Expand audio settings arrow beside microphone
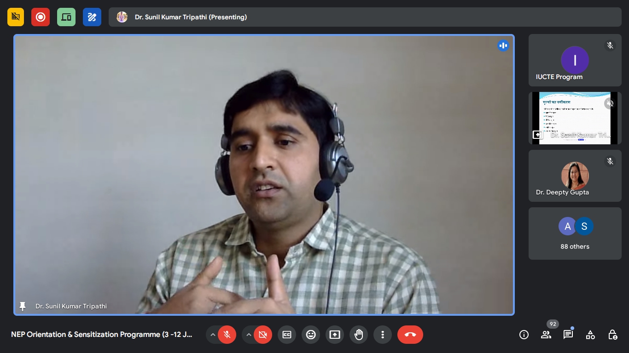This screenshot has width=629, height=353. pyautogui.click(x=213, y=335)
